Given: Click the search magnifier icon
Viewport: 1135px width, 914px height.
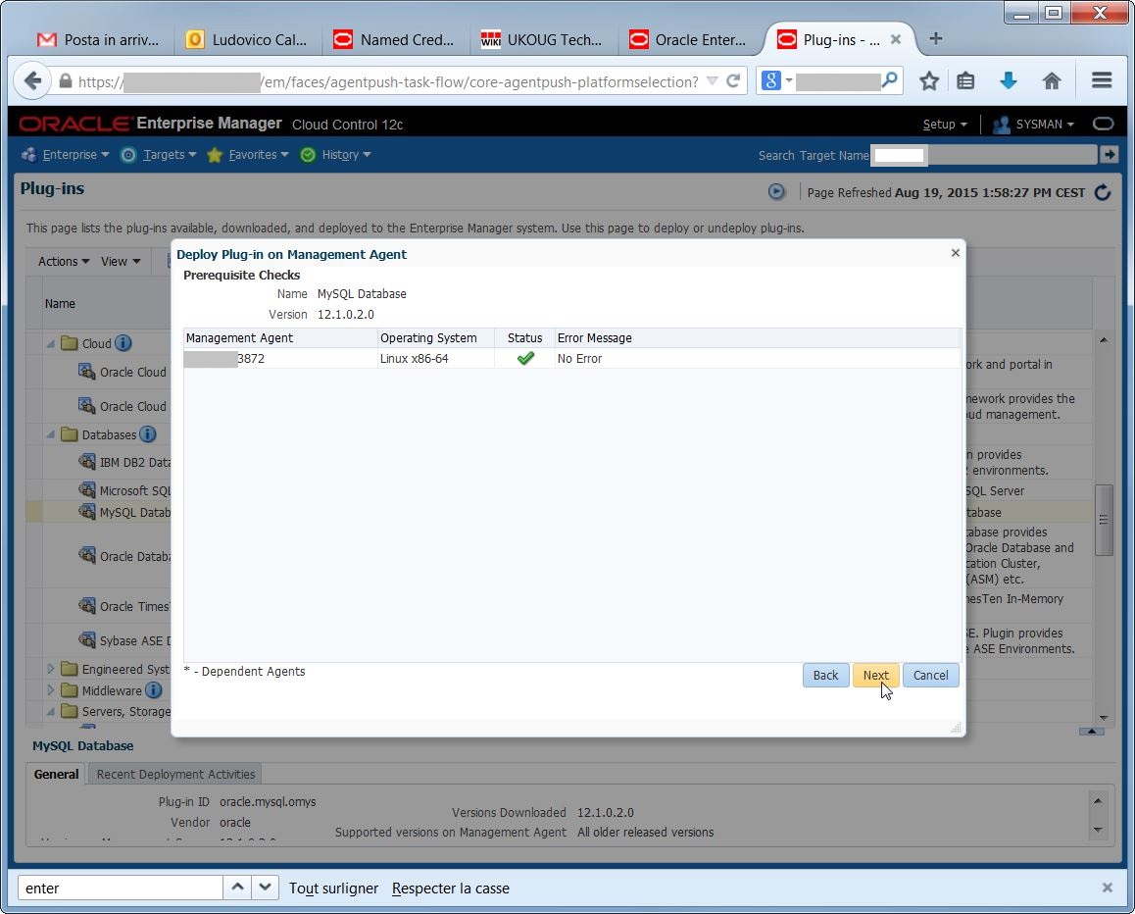Looking at the screenshot, I should [890, 79].
